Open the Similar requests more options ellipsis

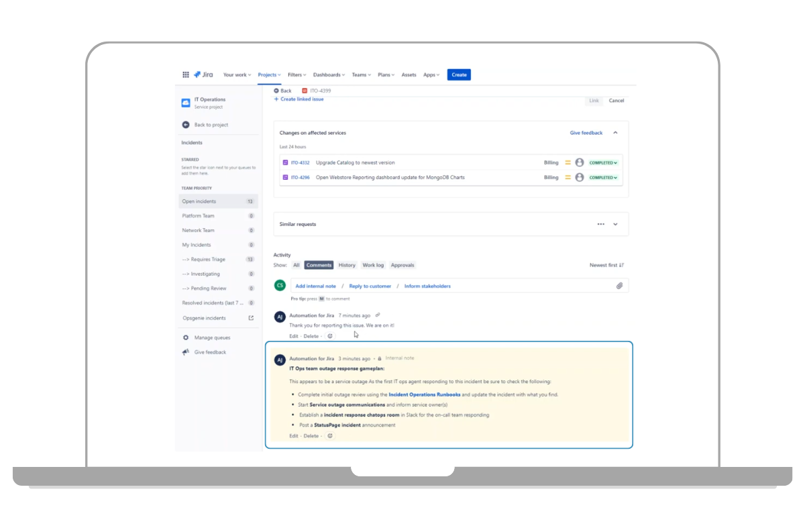[601, 224]
